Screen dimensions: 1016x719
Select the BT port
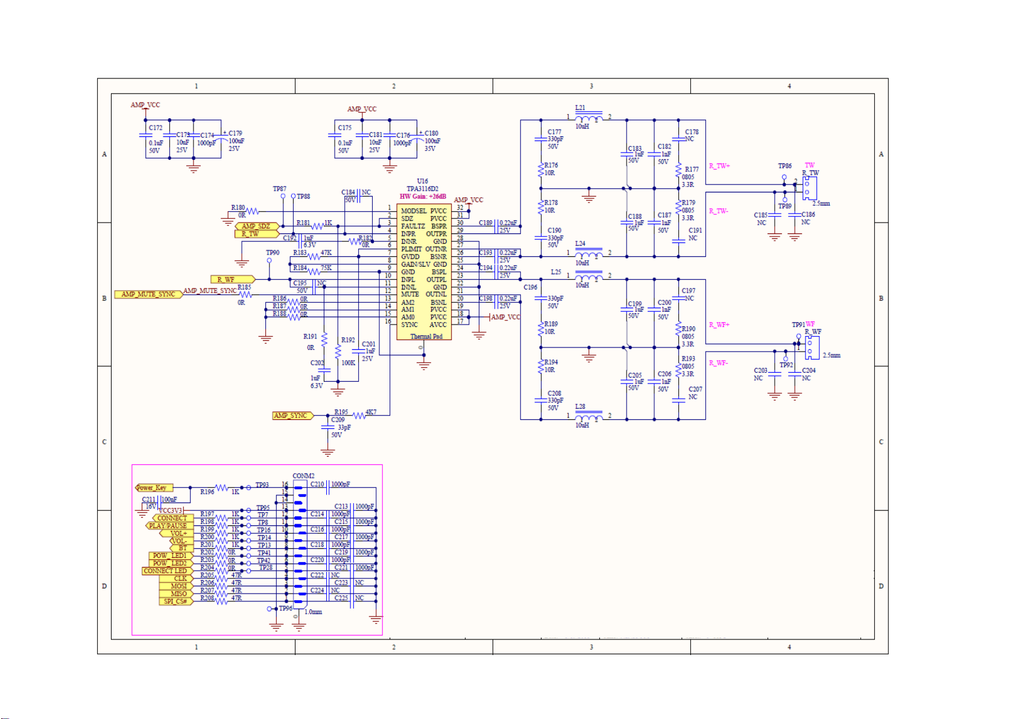[182, 548]
